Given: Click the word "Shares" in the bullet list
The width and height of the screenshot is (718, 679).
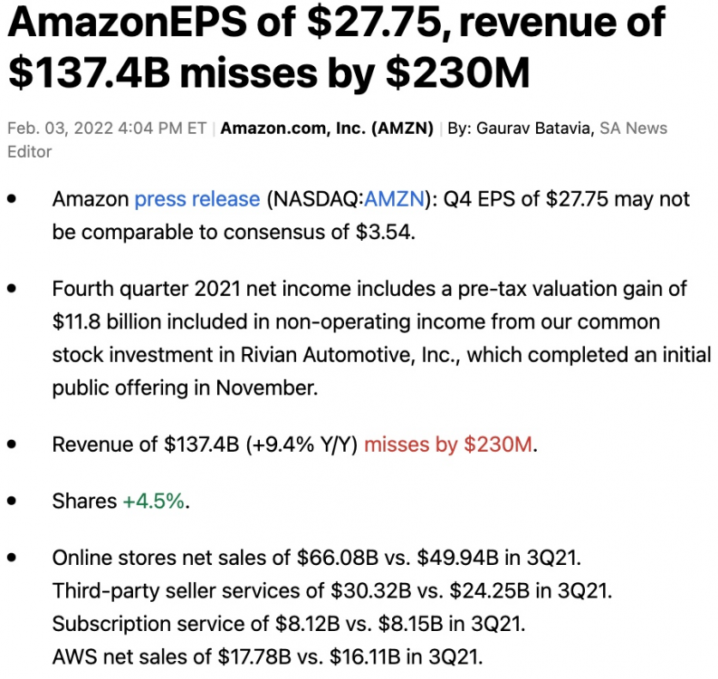Looking at the screenshot, I should click(84, 501).
